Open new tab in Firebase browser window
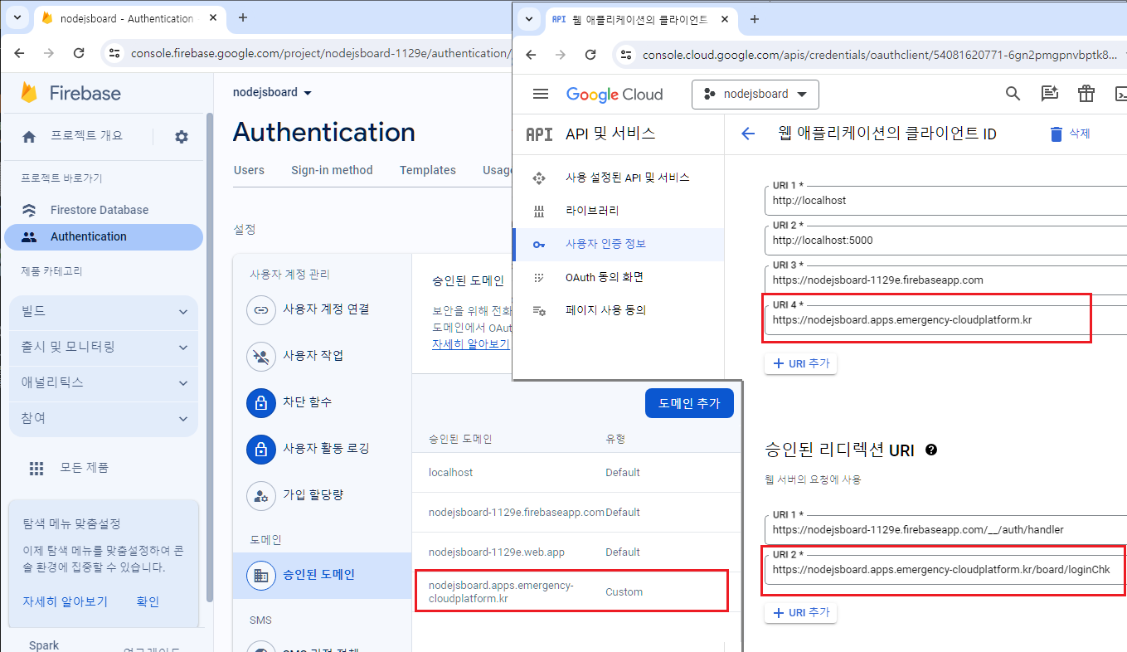The width and height of the screenshot is (1127, 652). 243,18
